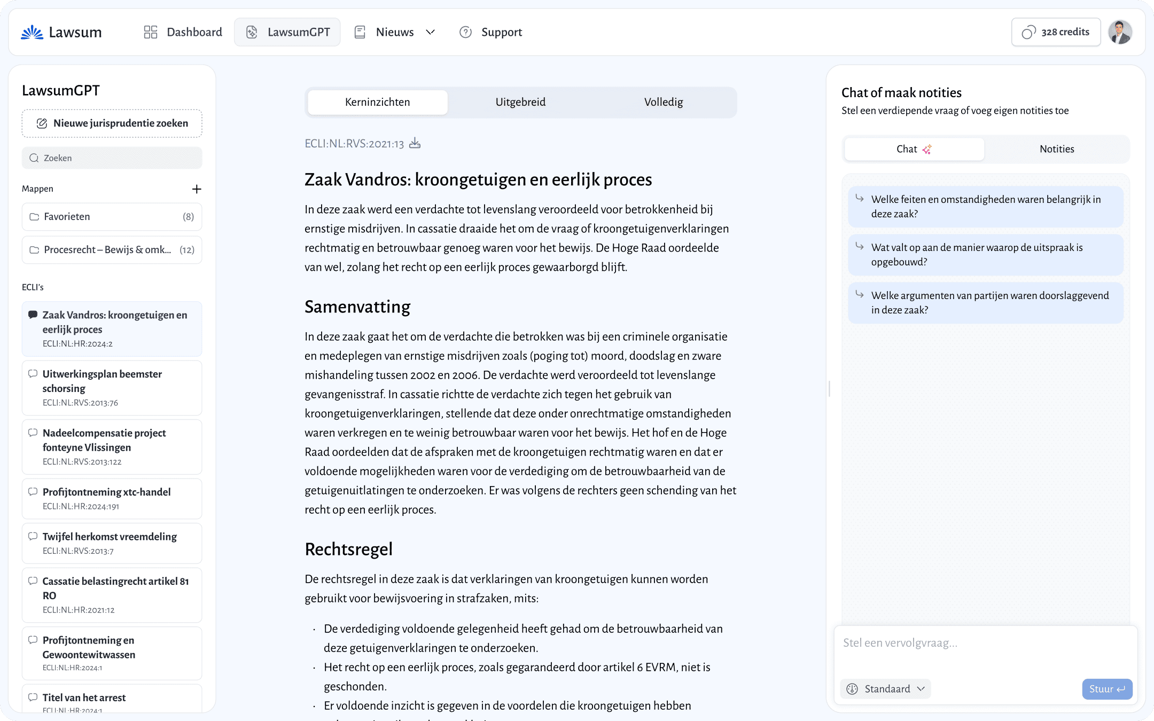The image size is (1154, 721).
Task: Switch to Volledig view
Action: point(663,102)
